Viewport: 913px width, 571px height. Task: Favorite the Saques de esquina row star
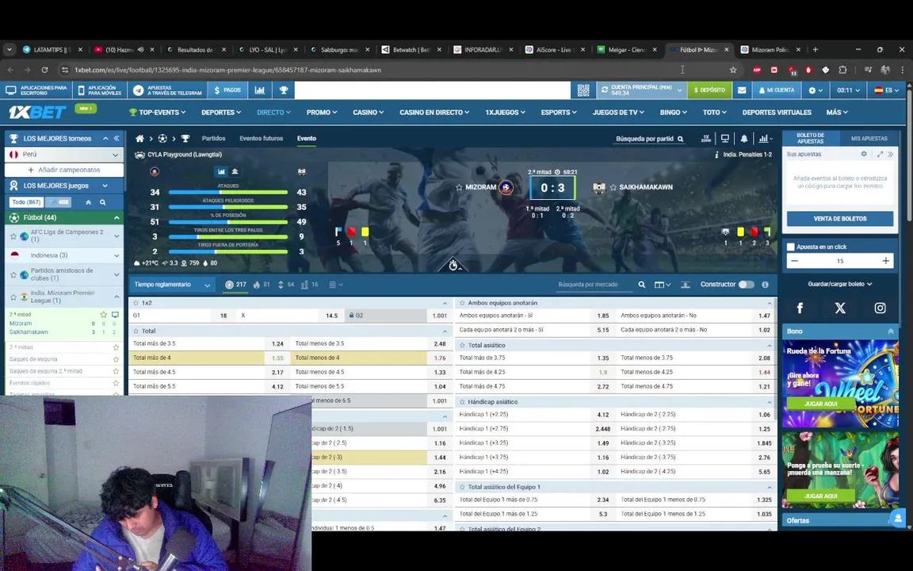tap(115, 359)
